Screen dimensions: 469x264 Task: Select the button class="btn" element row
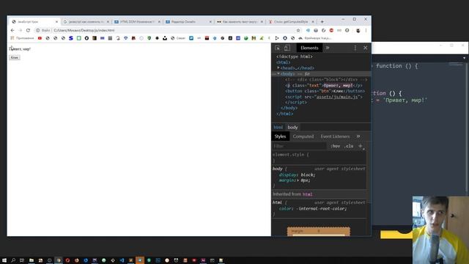point(325,91)
